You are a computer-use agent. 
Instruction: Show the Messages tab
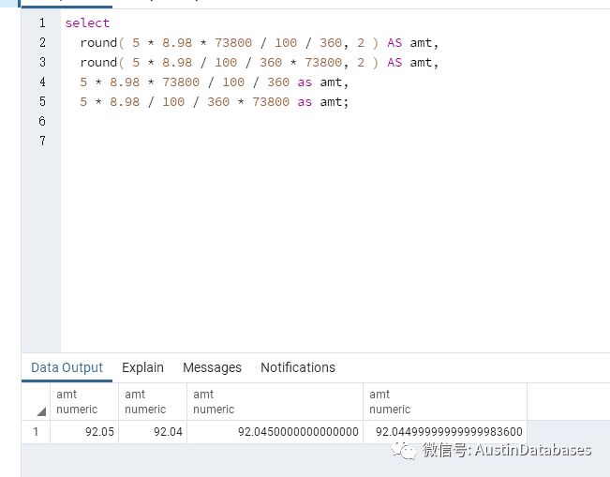[212, 367]
